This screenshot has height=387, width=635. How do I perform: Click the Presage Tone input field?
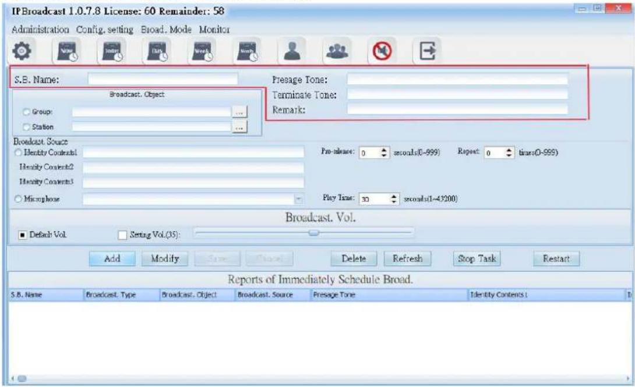[458, 79]
